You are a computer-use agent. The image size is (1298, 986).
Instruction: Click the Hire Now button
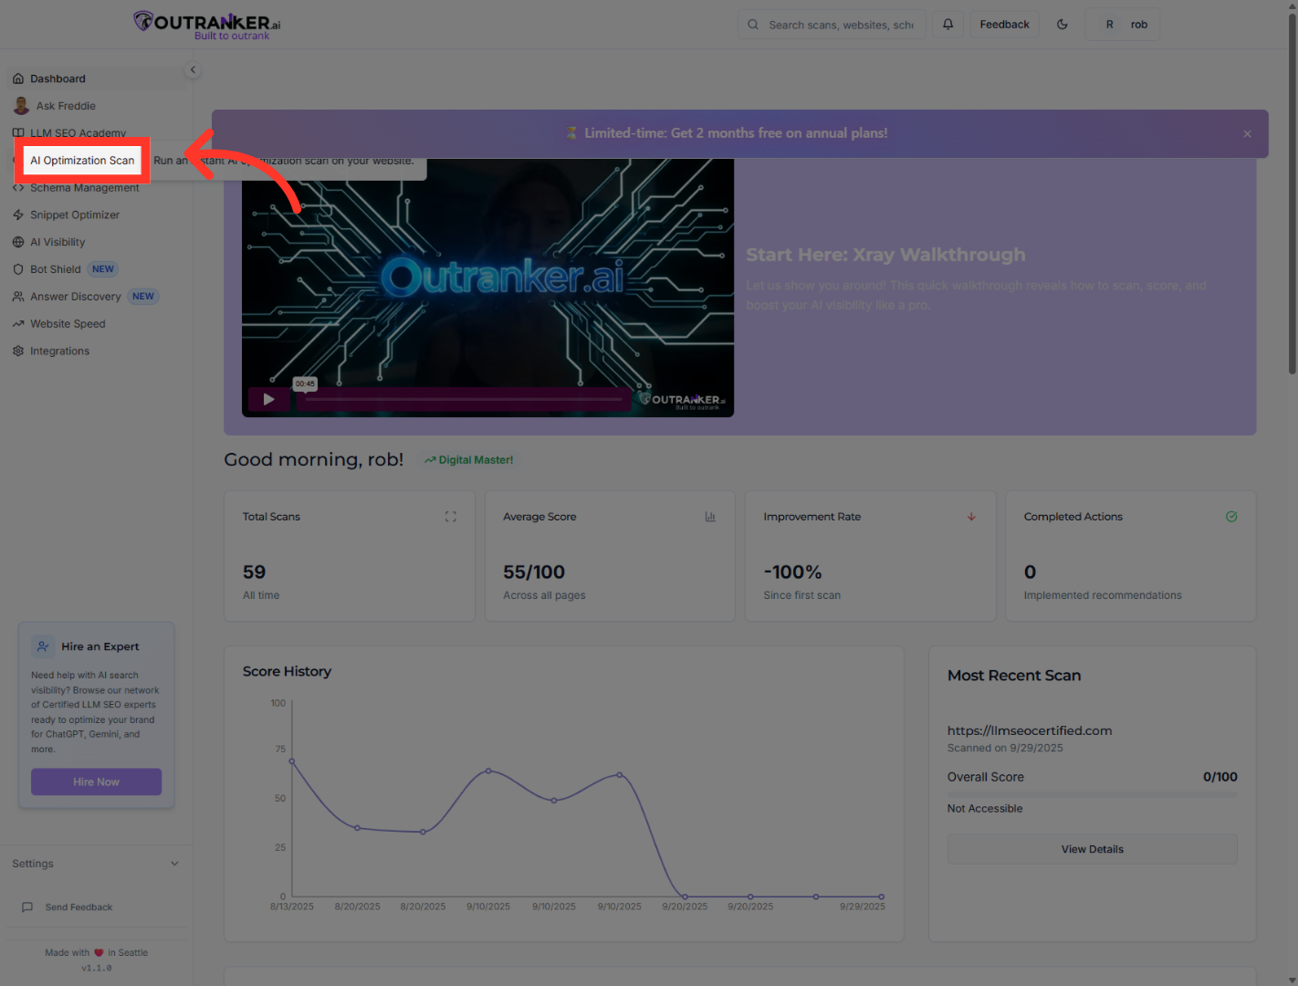pyautogui.click(x=96, y=781)
